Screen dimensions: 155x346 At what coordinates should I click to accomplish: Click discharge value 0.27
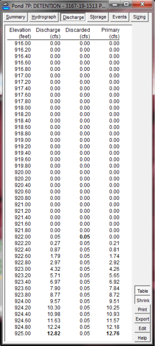(55, 243)
